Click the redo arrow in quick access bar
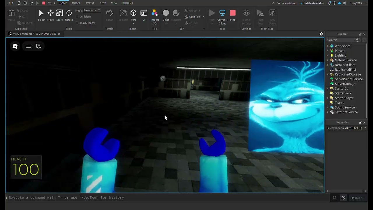373x210 pixels. [x=31, y=3]
